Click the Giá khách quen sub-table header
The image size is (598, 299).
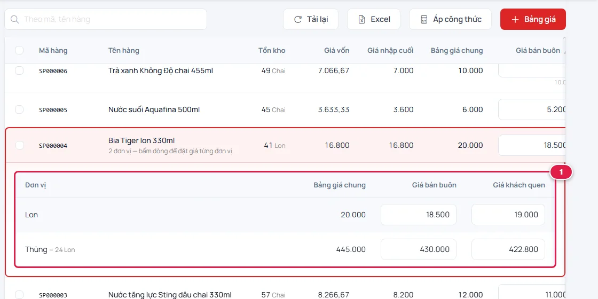[x=518, y=185]
